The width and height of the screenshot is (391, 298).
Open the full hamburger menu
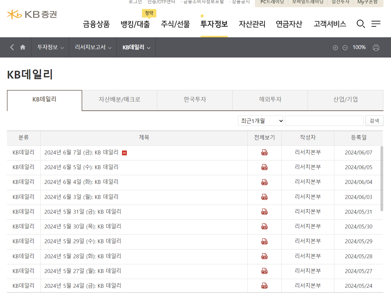point(376,24)
